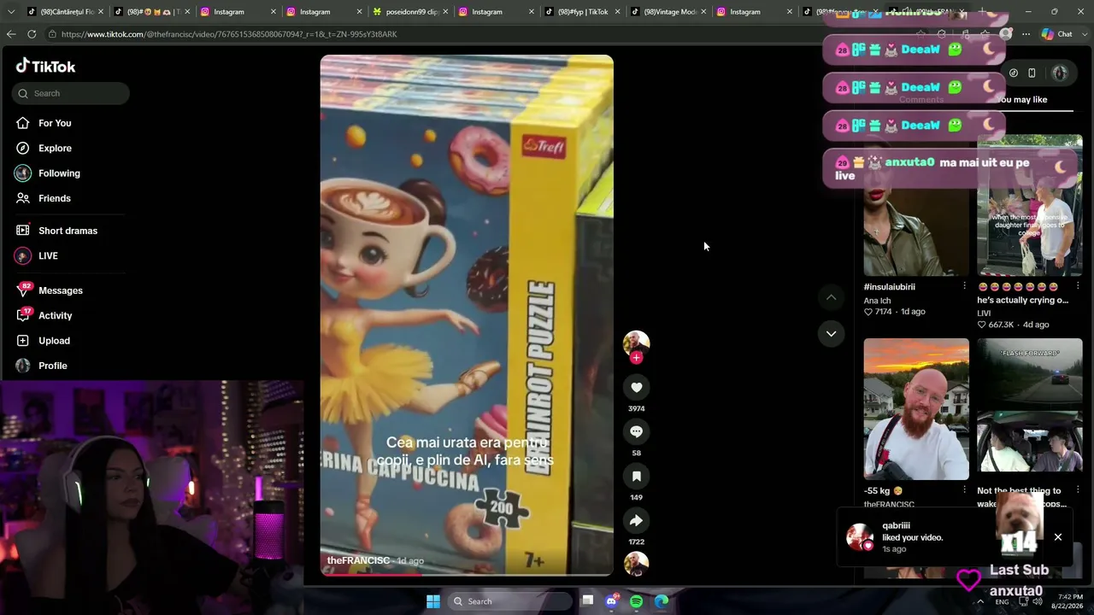Click the phone icon in top-right pill
The width and height of the screenshot is (1094, 615).
pyautogui.click(x=1032, y=73)
